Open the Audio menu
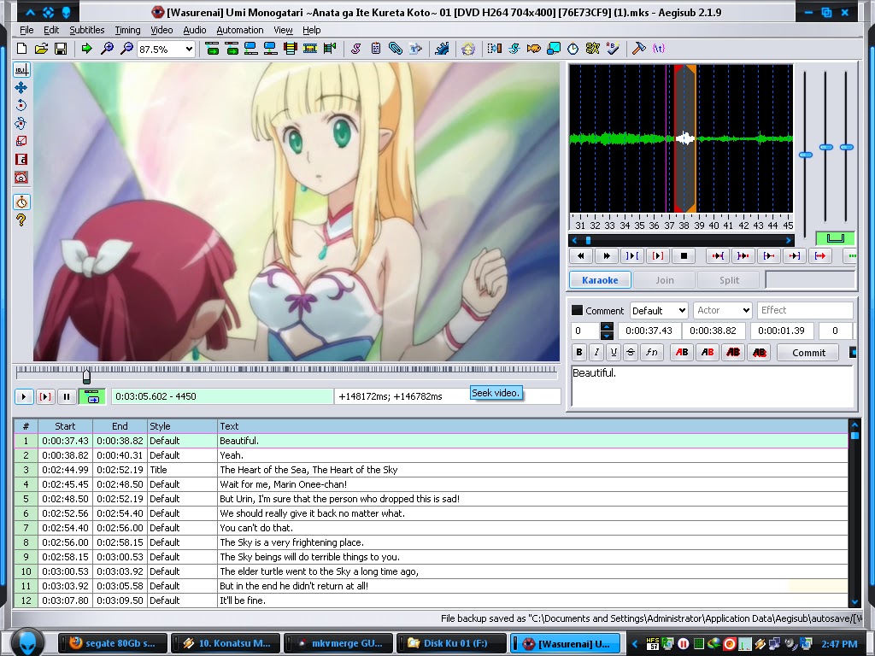The width and height of the screenshot is (875, 656). point(194,30)
